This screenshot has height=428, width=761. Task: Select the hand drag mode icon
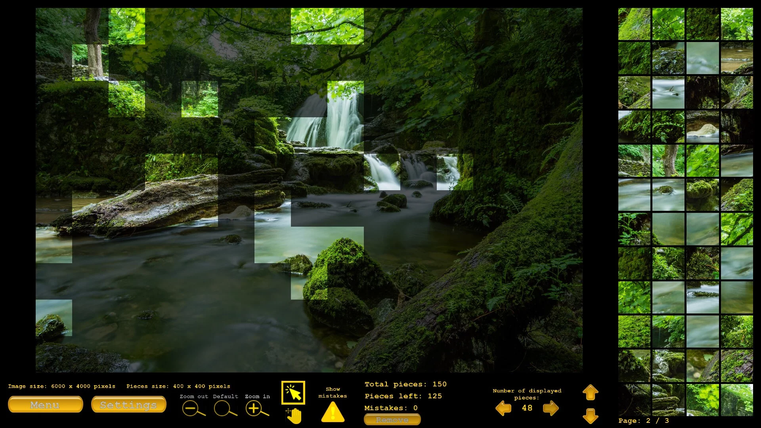(294, 416)
